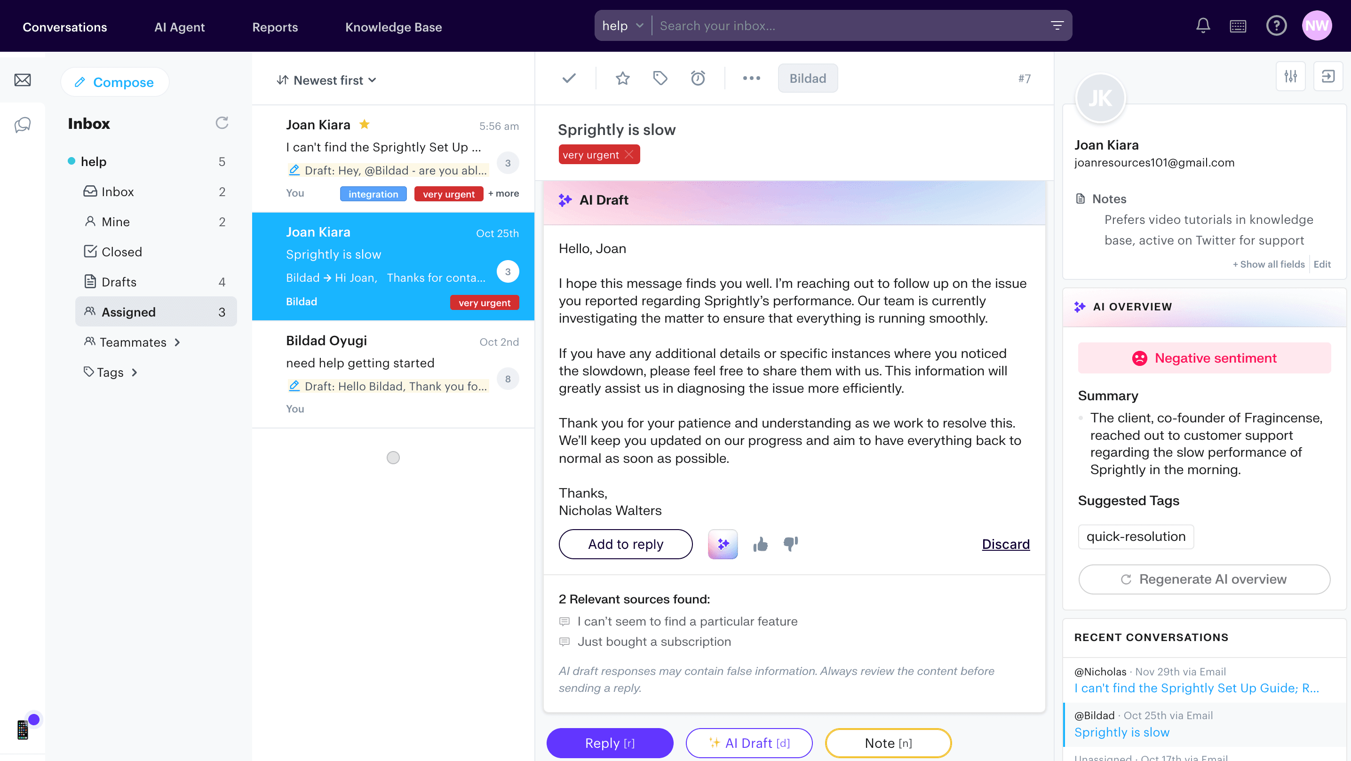1351x761 pixels.
Task: Click the notifications bell icon
Action: 1202,26
